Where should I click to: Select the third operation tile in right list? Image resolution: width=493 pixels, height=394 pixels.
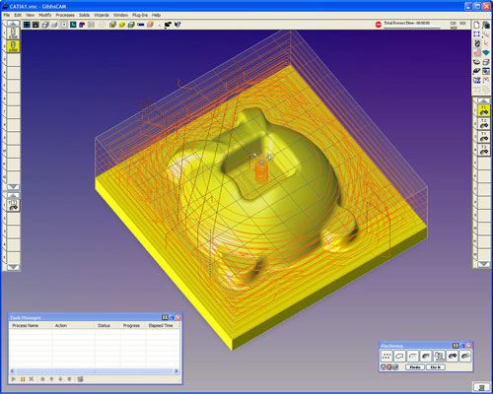483,137
